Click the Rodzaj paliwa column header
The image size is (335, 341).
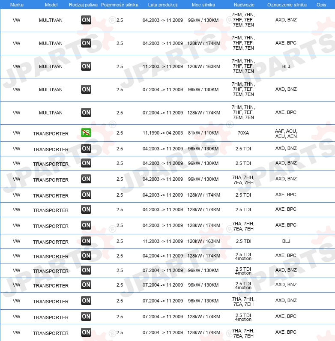coord(83,5)
